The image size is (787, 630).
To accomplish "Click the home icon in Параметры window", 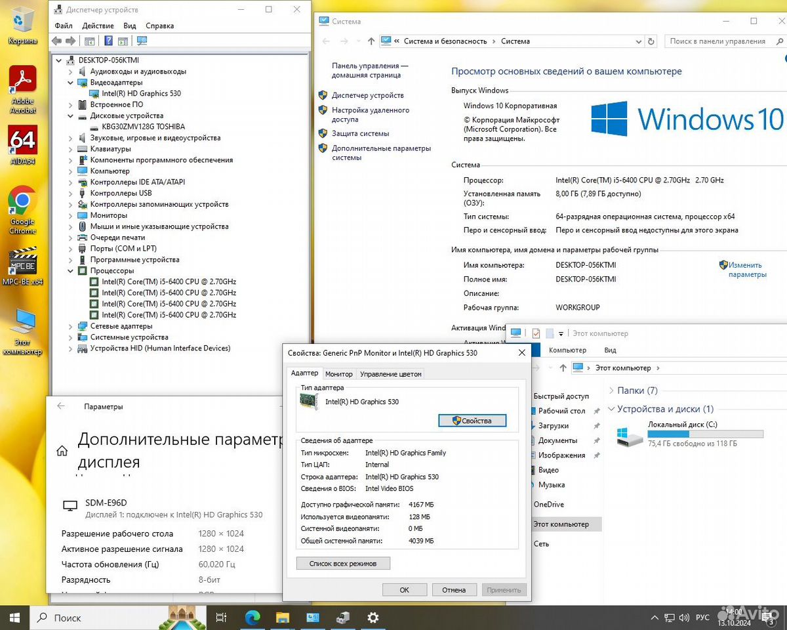I will click(62, 451).
